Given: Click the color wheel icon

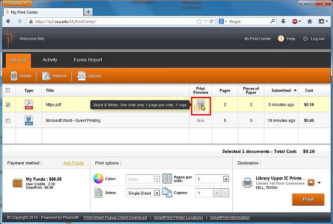Looking at the screenshot, I should 98,179.
